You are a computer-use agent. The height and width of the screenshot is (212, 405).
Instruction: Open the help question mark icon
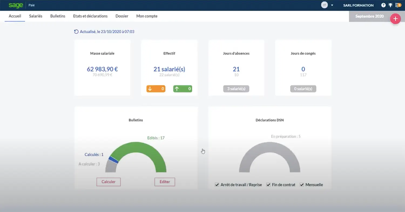point(383,5)
